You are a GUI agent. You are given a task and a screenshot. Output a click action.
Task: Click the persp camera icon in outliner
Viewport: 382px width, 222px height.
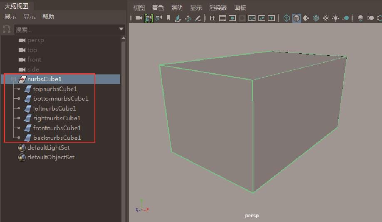(x=22, y=40)
